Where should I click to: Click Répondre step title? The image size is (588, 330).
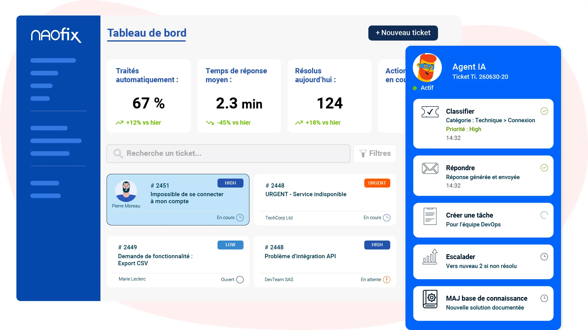(x=460, y=168)
